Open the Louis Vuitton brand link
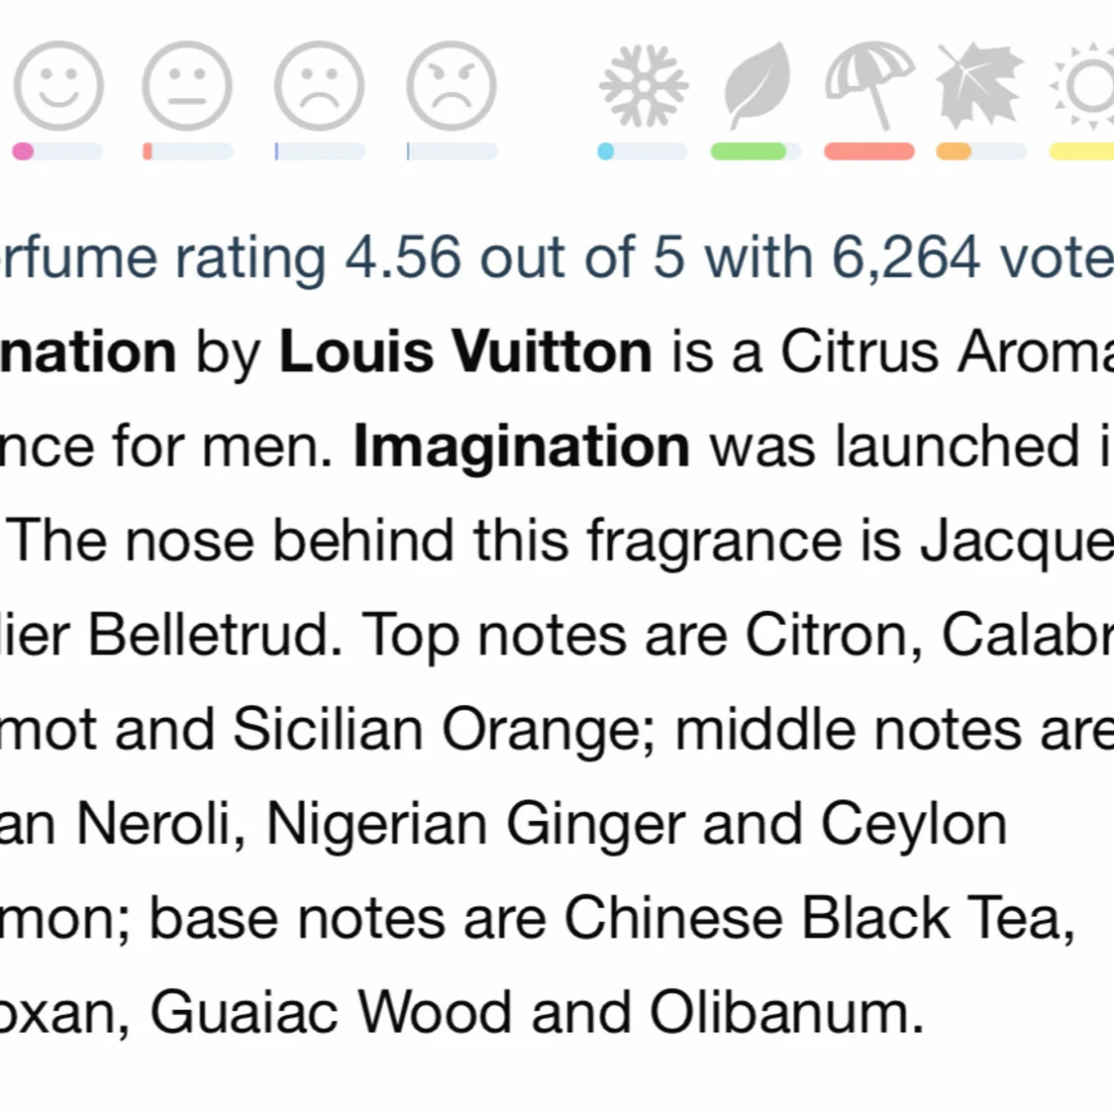1114x1114 pixels. click(465, 351)
